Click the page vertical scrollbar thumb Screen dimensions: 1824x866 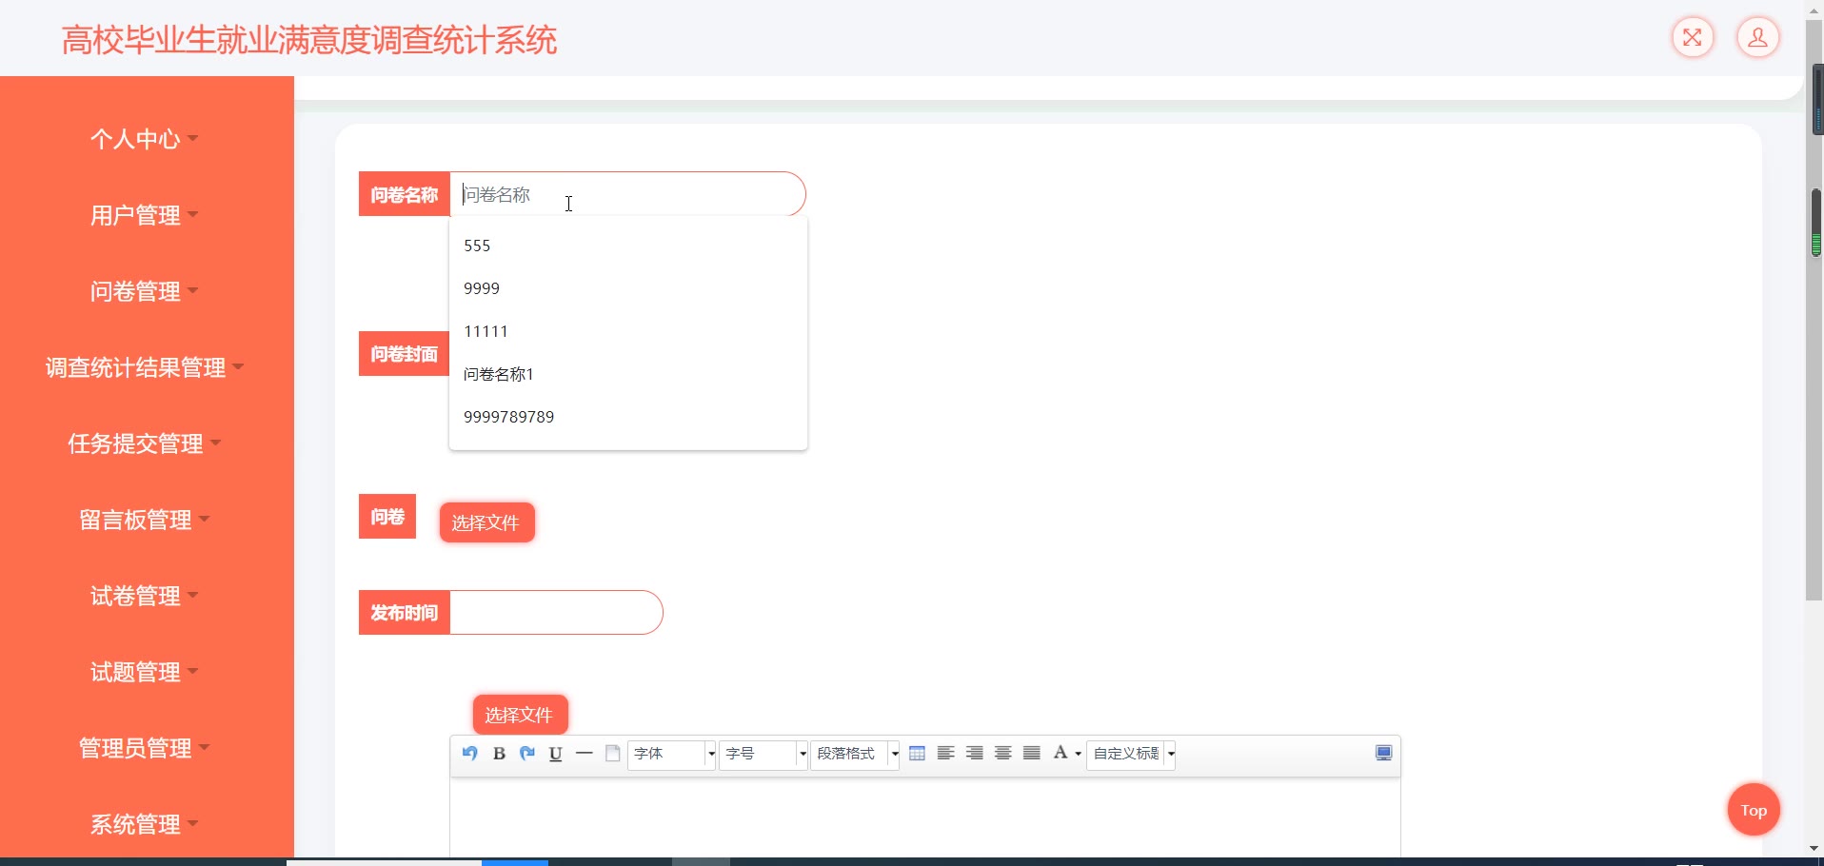click(1814, 309)
